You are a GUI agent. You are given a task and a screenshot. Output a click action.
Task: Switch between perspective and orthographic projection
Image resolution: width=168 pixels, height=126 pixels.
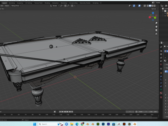coord(156,34)
